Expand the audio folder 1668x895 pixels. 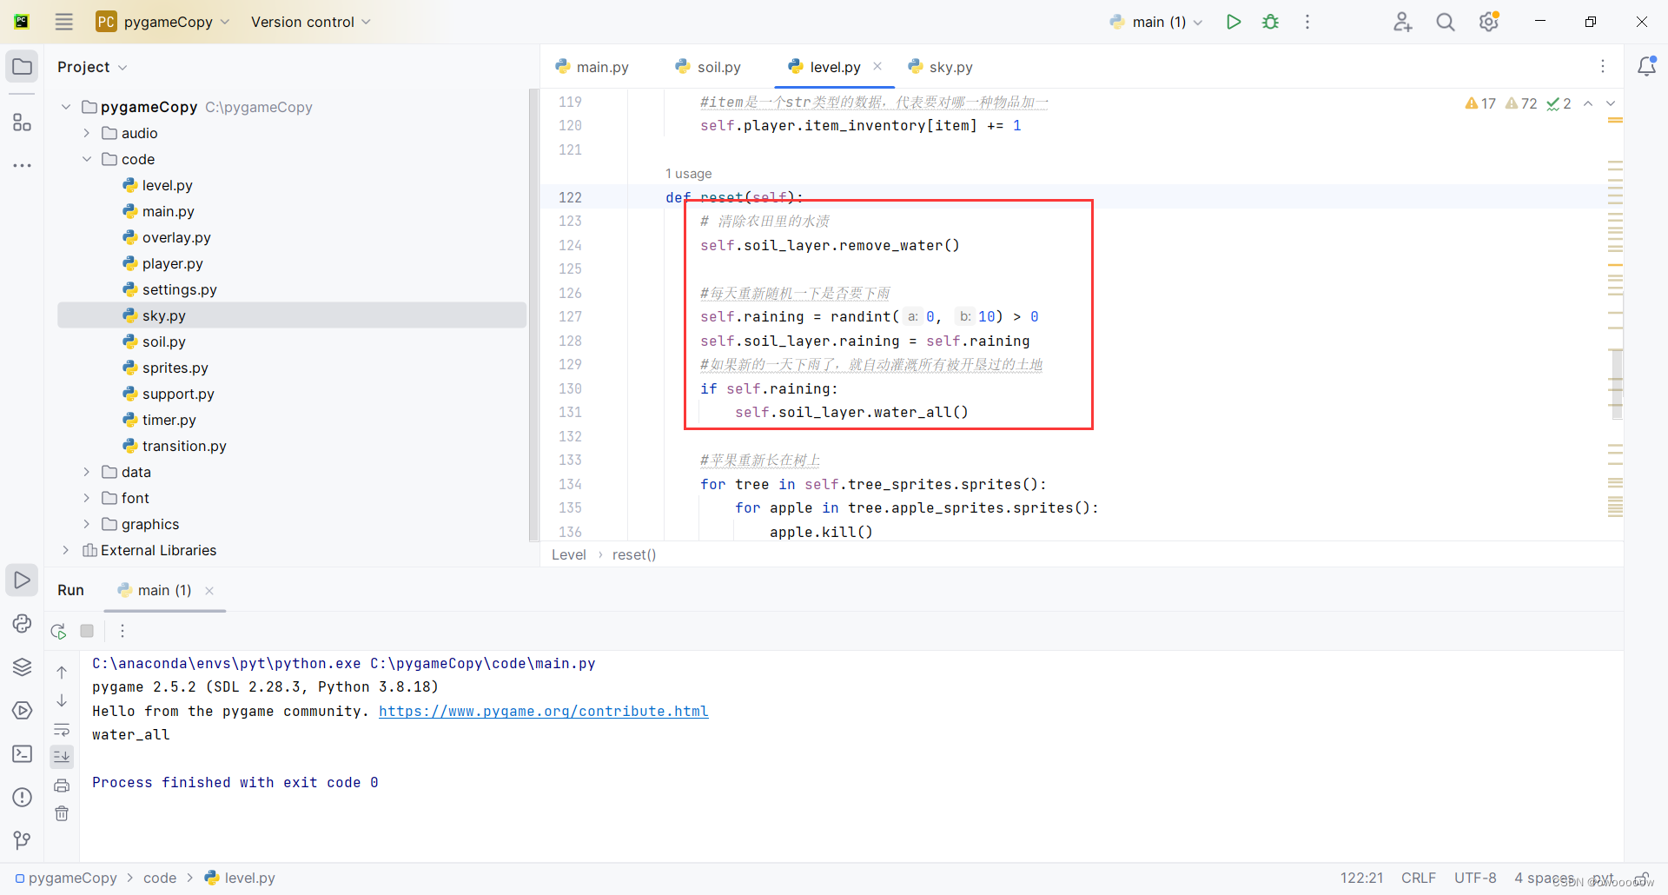(x=87, y=133)
